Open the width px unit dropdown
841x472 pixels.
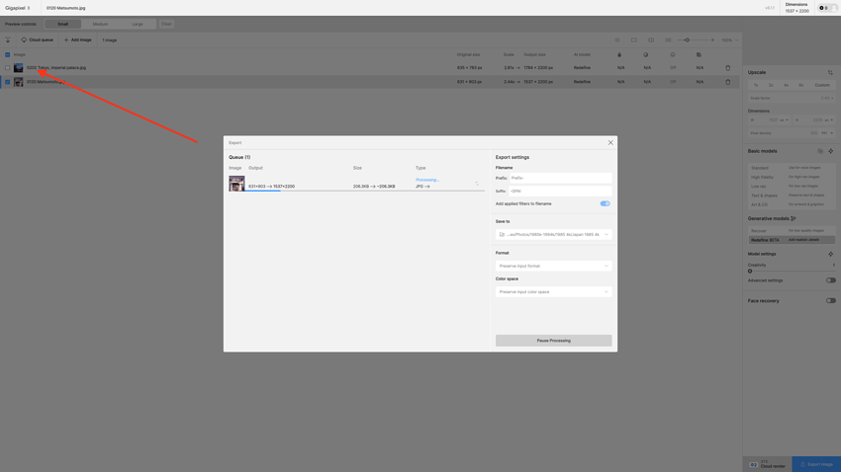pos(785,119)
